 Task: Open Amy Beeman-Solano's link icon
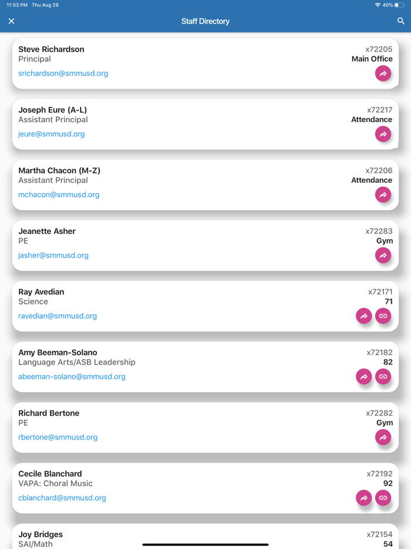383,376
